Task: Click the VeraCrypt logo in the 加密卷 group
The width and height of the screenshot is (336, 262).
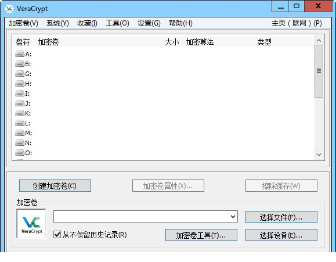Action: (31, 224)
